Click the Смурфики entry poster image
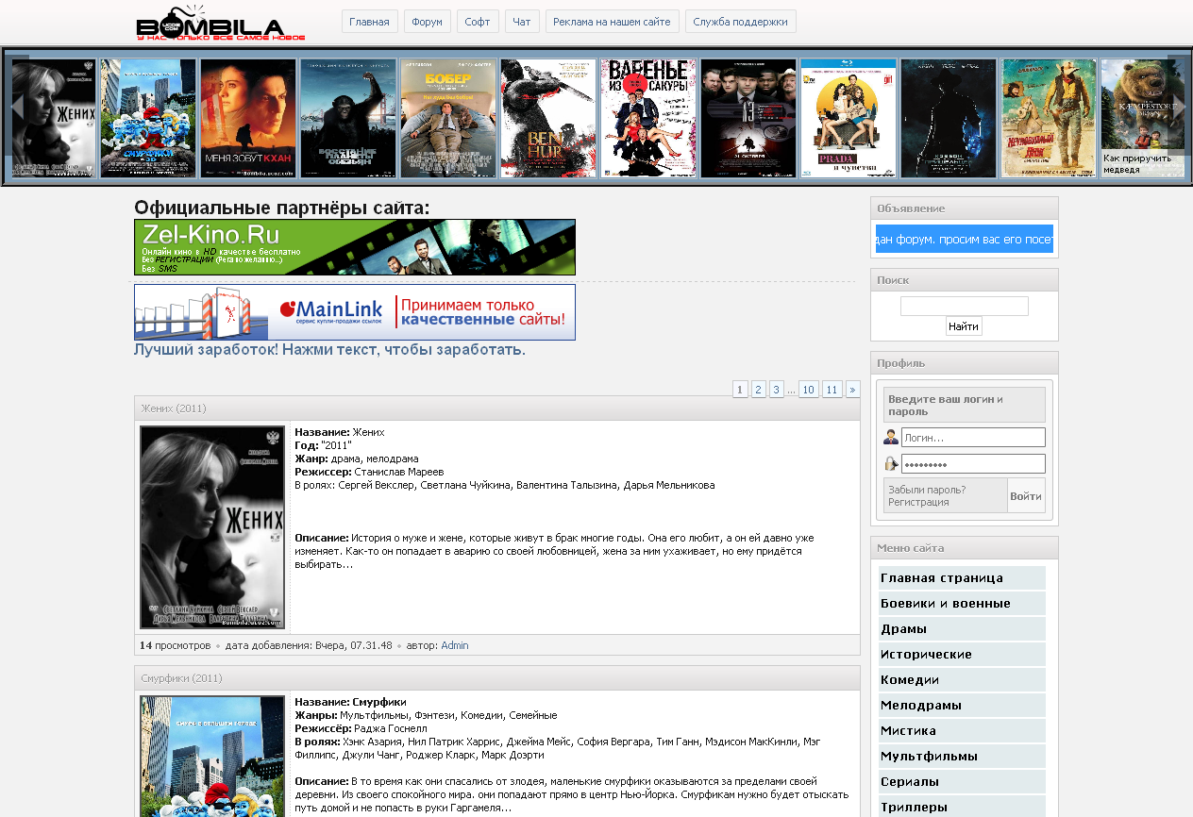 212,757
